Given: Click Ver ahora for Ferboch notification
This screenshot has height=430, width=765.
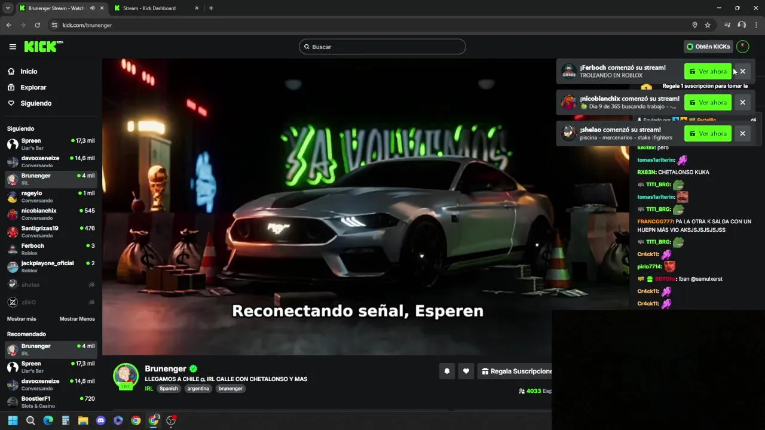Looking at the screenshot, I should coord(708,72).
